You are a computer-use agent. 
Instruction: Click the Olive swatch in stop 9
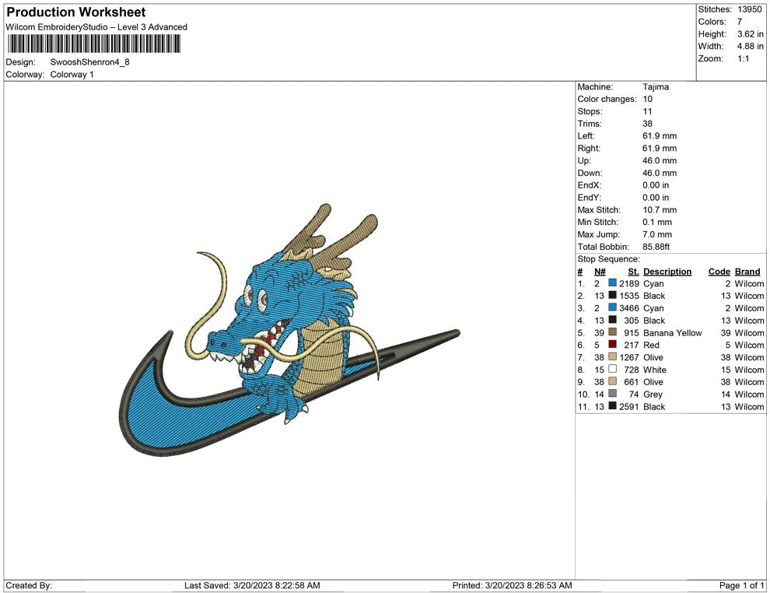[612, 381]
